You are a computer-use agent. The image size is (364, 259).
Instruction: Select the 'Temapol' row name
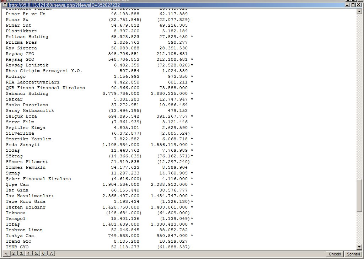(x=16, y=218)
